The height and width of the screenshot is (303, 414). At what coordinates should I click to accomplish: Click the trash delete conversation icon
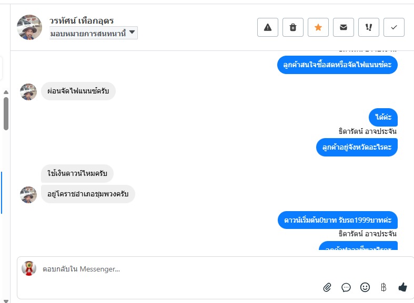[292, 27]
